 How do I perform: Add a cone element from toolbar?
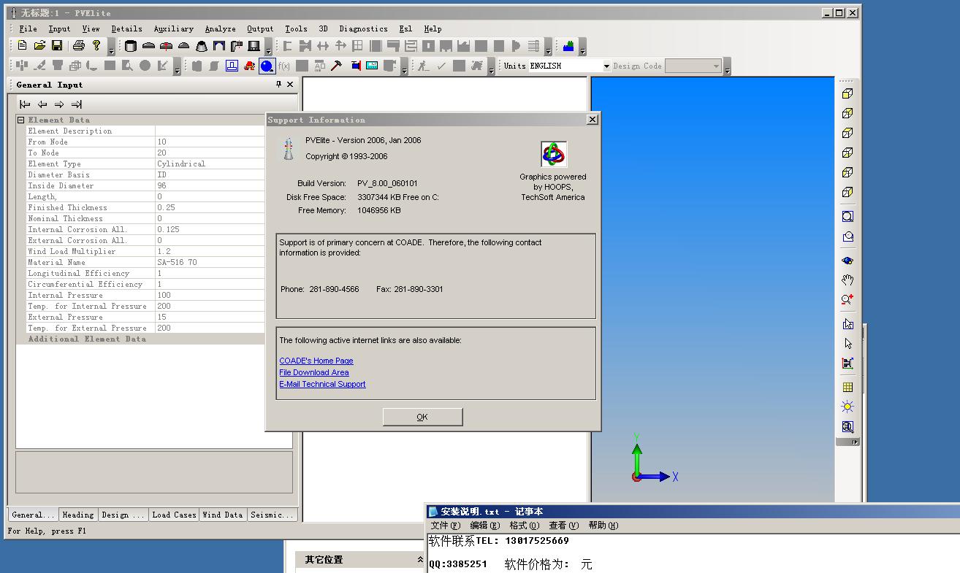point(202,46)
